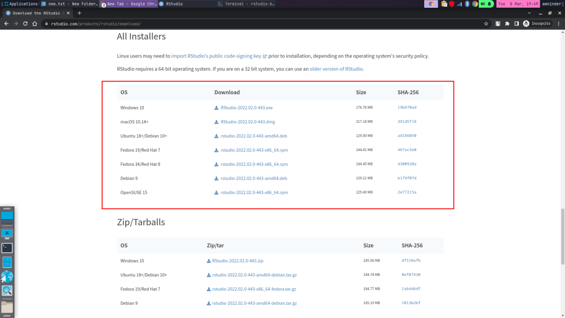This screenshot has width=565, height=318.
Task: Click the network signal bars tray icon
Action: 459,4
